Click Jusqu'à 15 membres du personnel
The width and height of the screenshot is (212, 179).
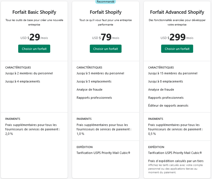173,74
